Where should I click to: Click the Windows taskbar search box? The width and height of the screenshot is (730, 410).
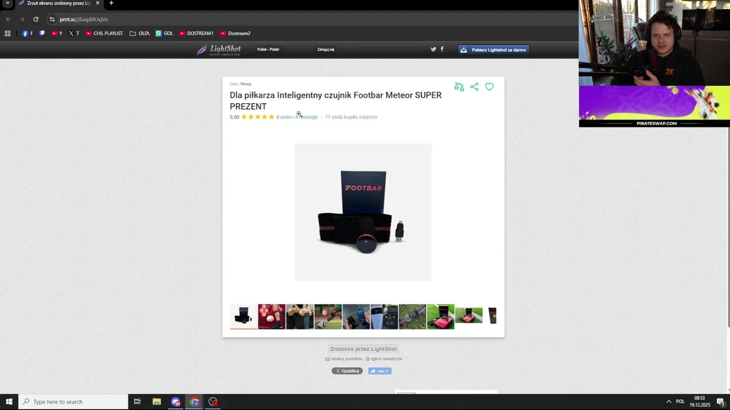coord(73,402)
